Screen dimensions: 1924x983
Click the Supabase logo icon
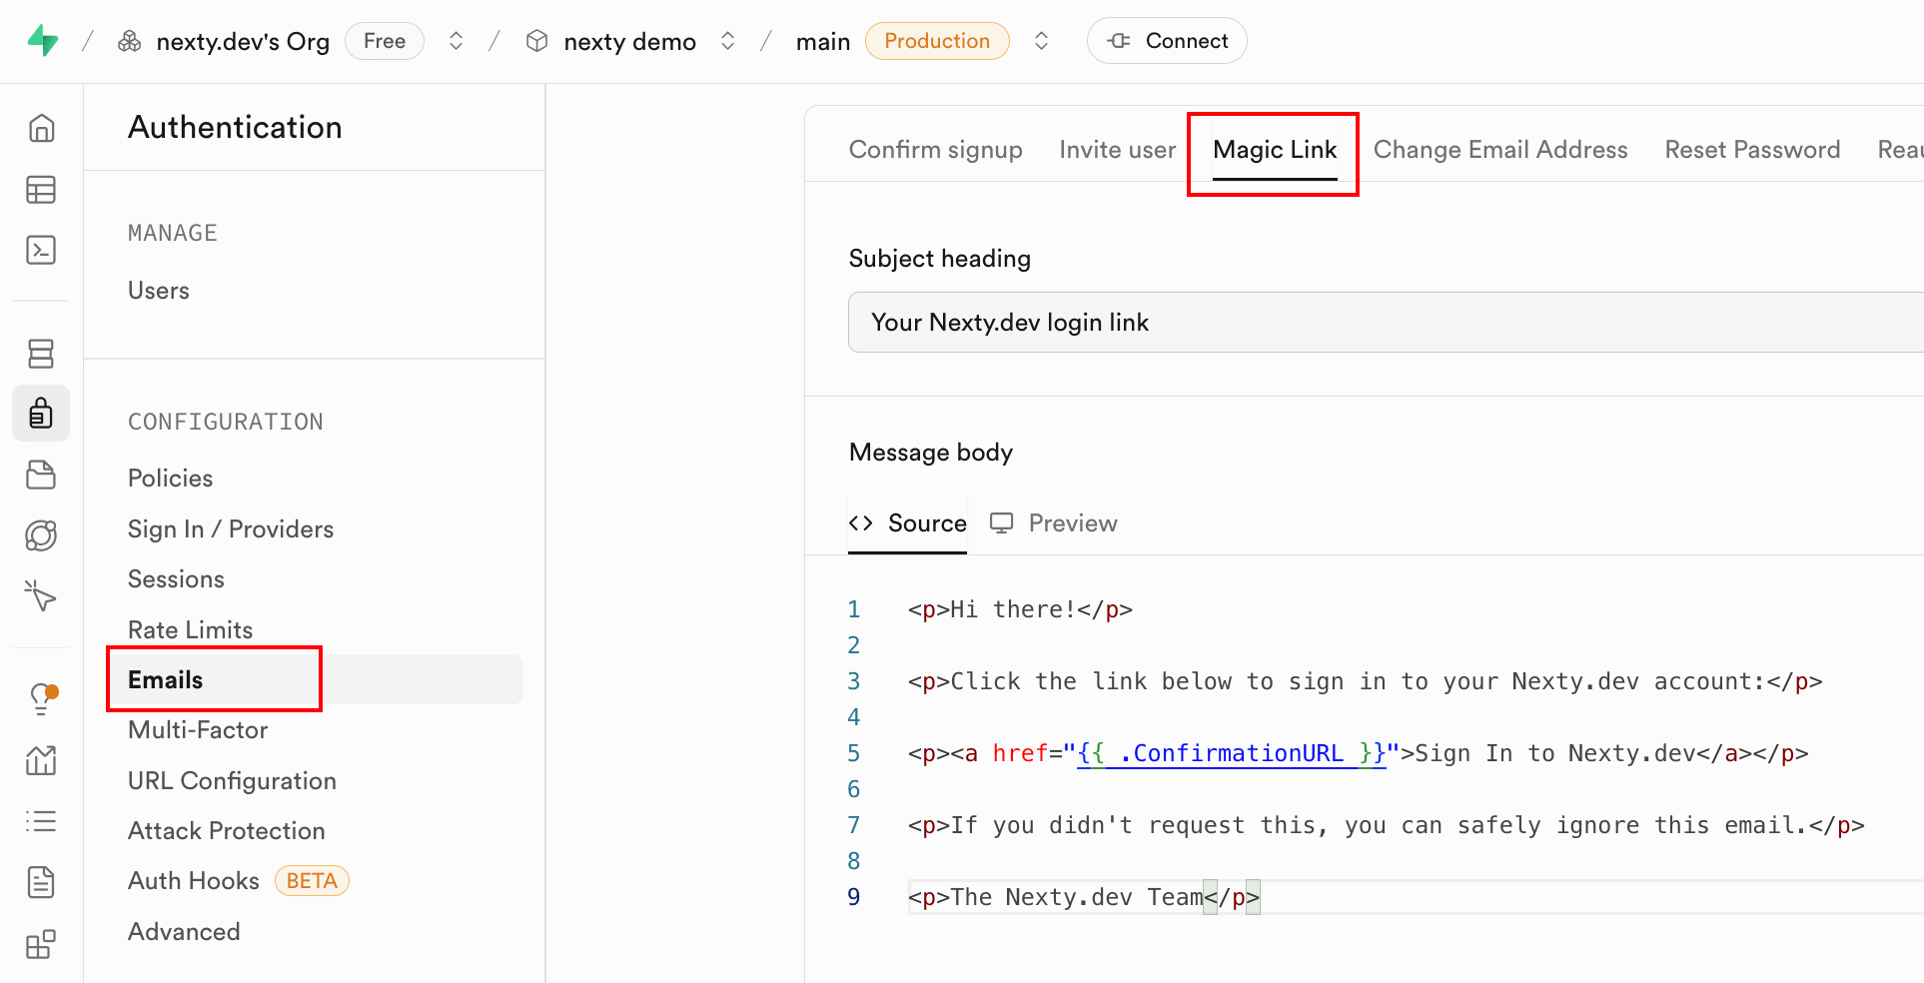(43, 41)
